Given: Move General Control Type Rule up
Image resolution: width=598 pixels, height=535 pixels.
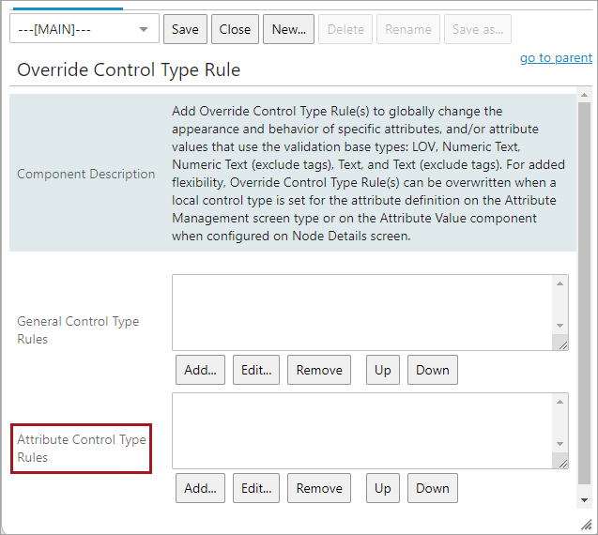Looking at the screenshot, I should pyautogui.click(x=383, y=370).
